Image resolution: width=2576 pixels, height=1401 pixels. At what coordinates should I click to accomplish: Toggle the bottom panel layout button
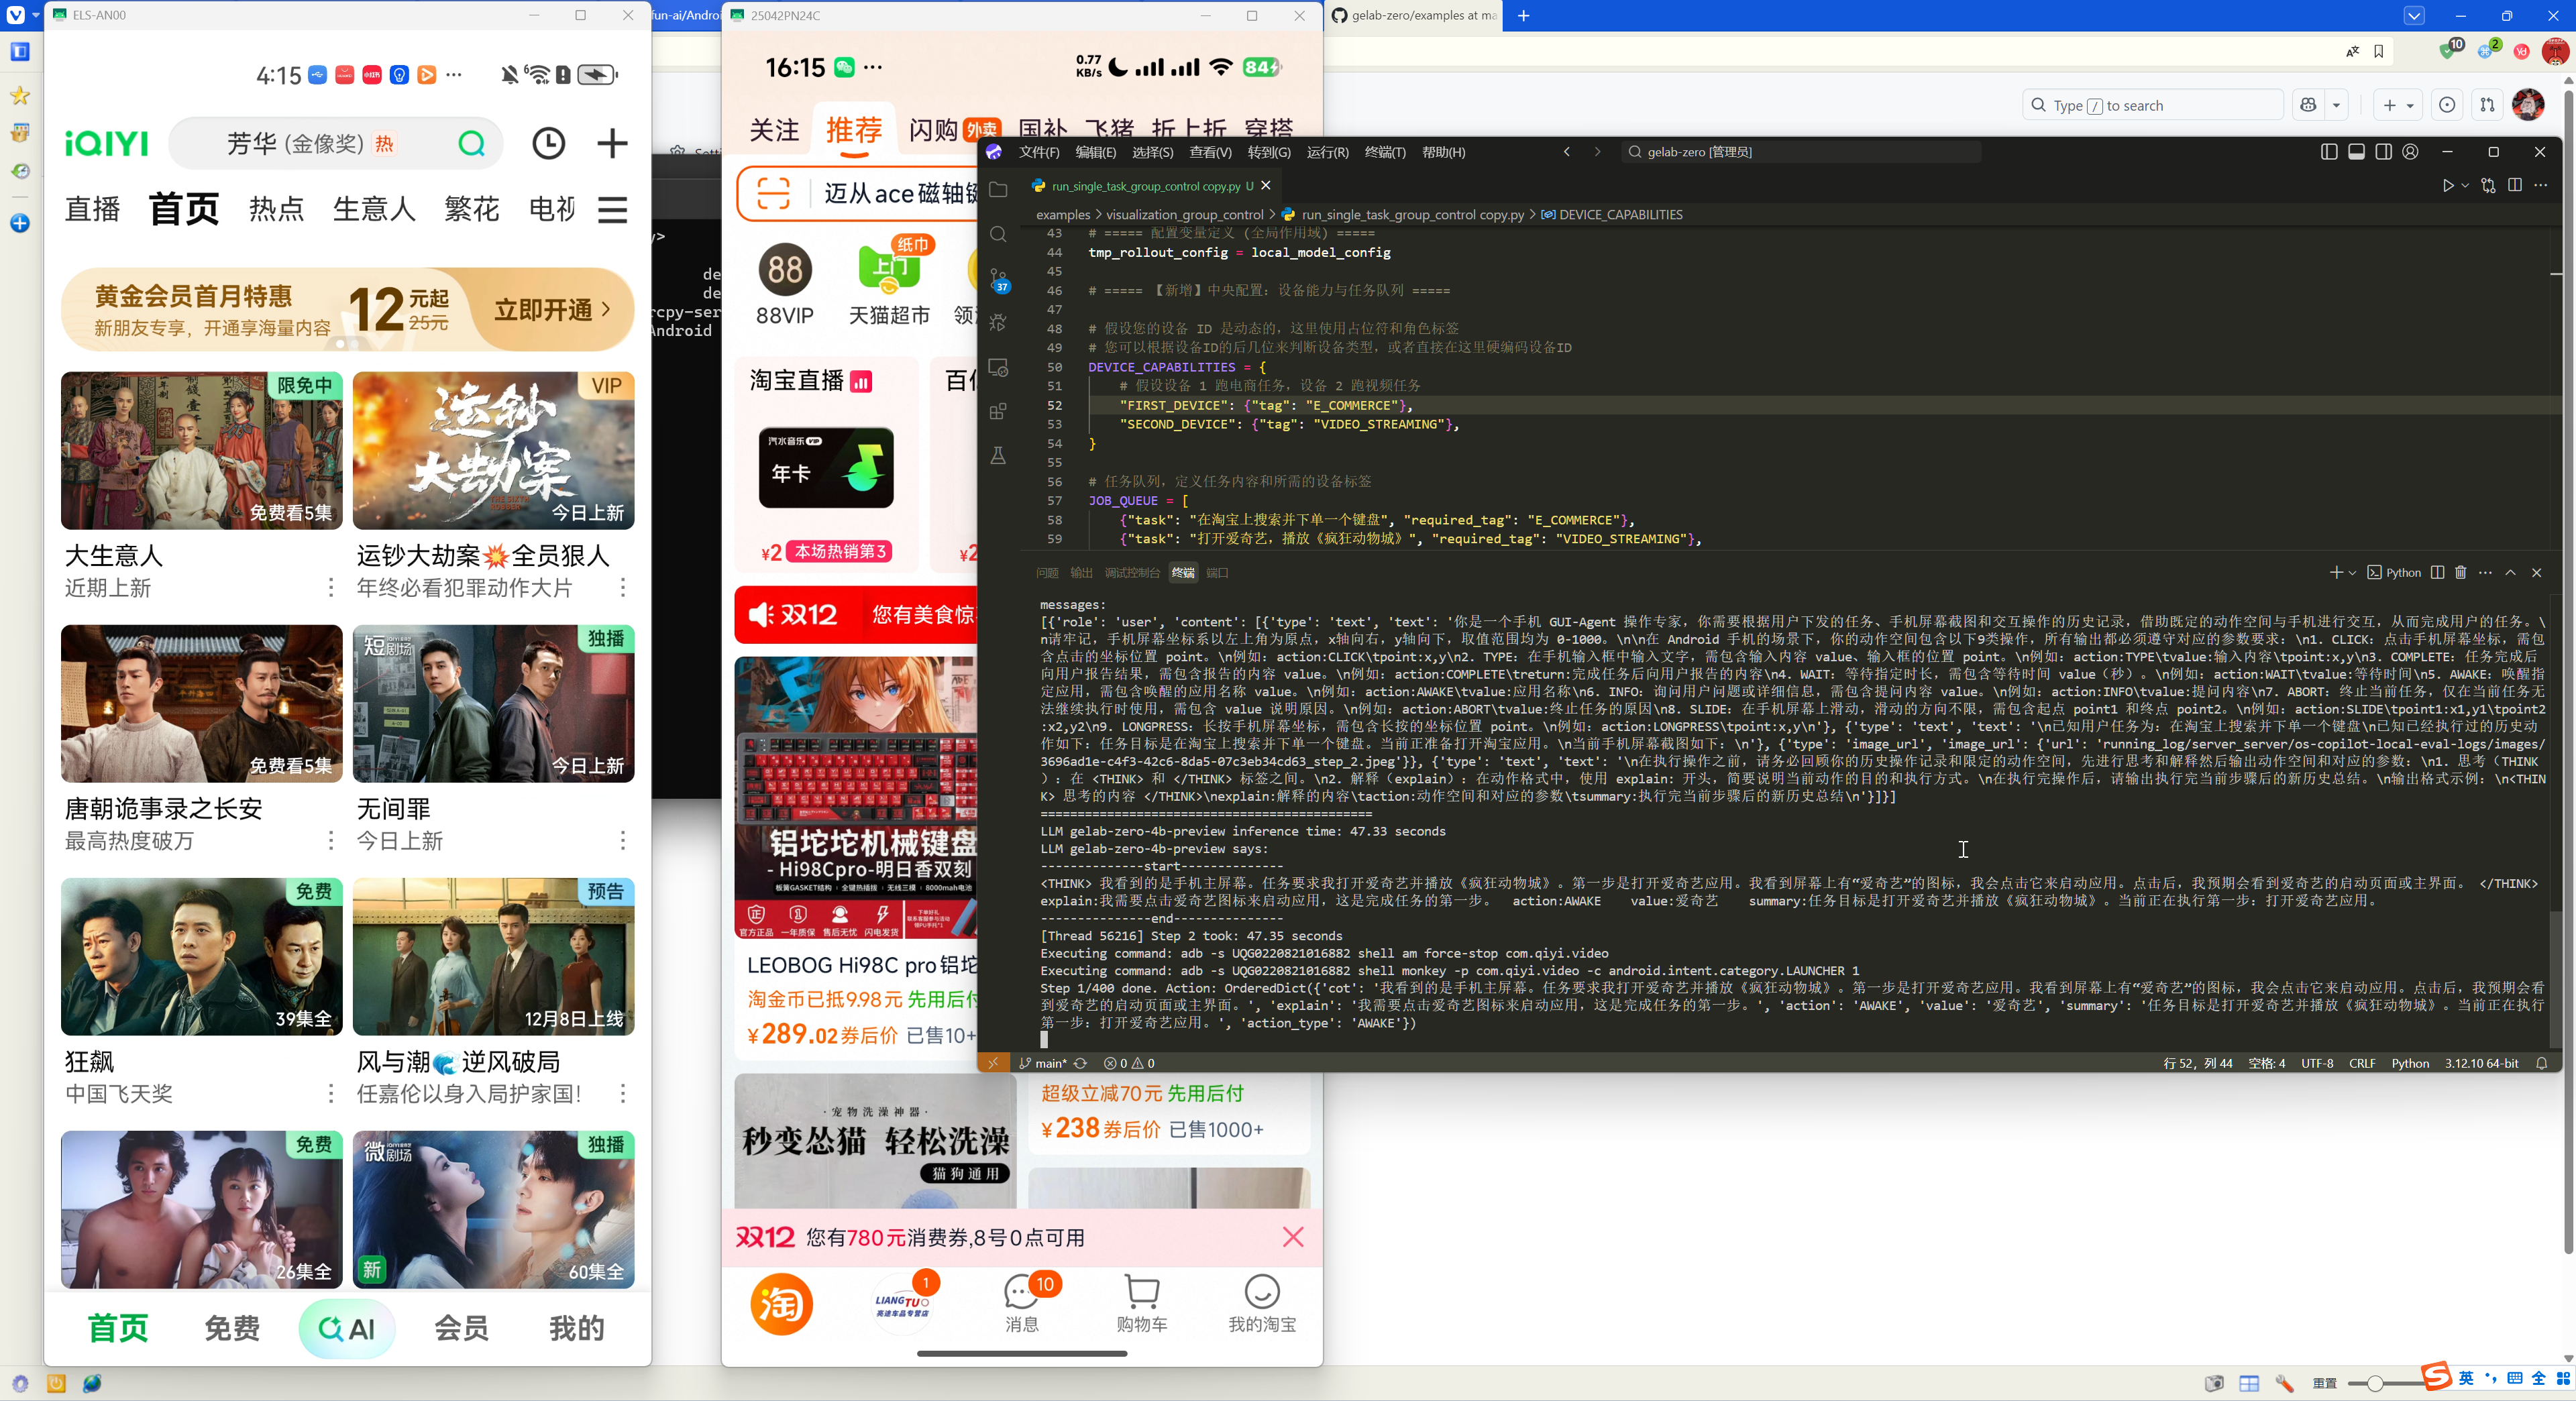pos(2356,152)
